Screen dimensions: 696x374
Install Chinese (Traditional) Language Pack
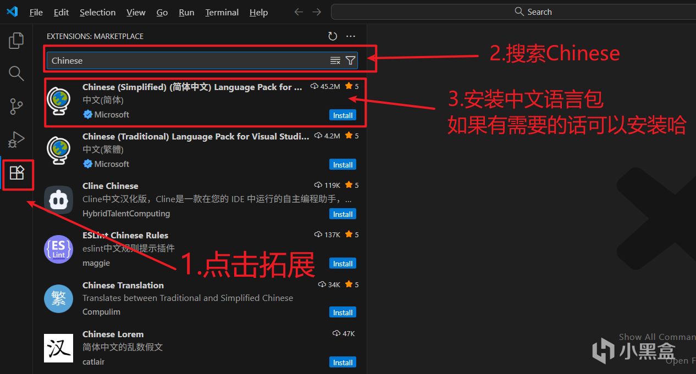tap(343, 165)
